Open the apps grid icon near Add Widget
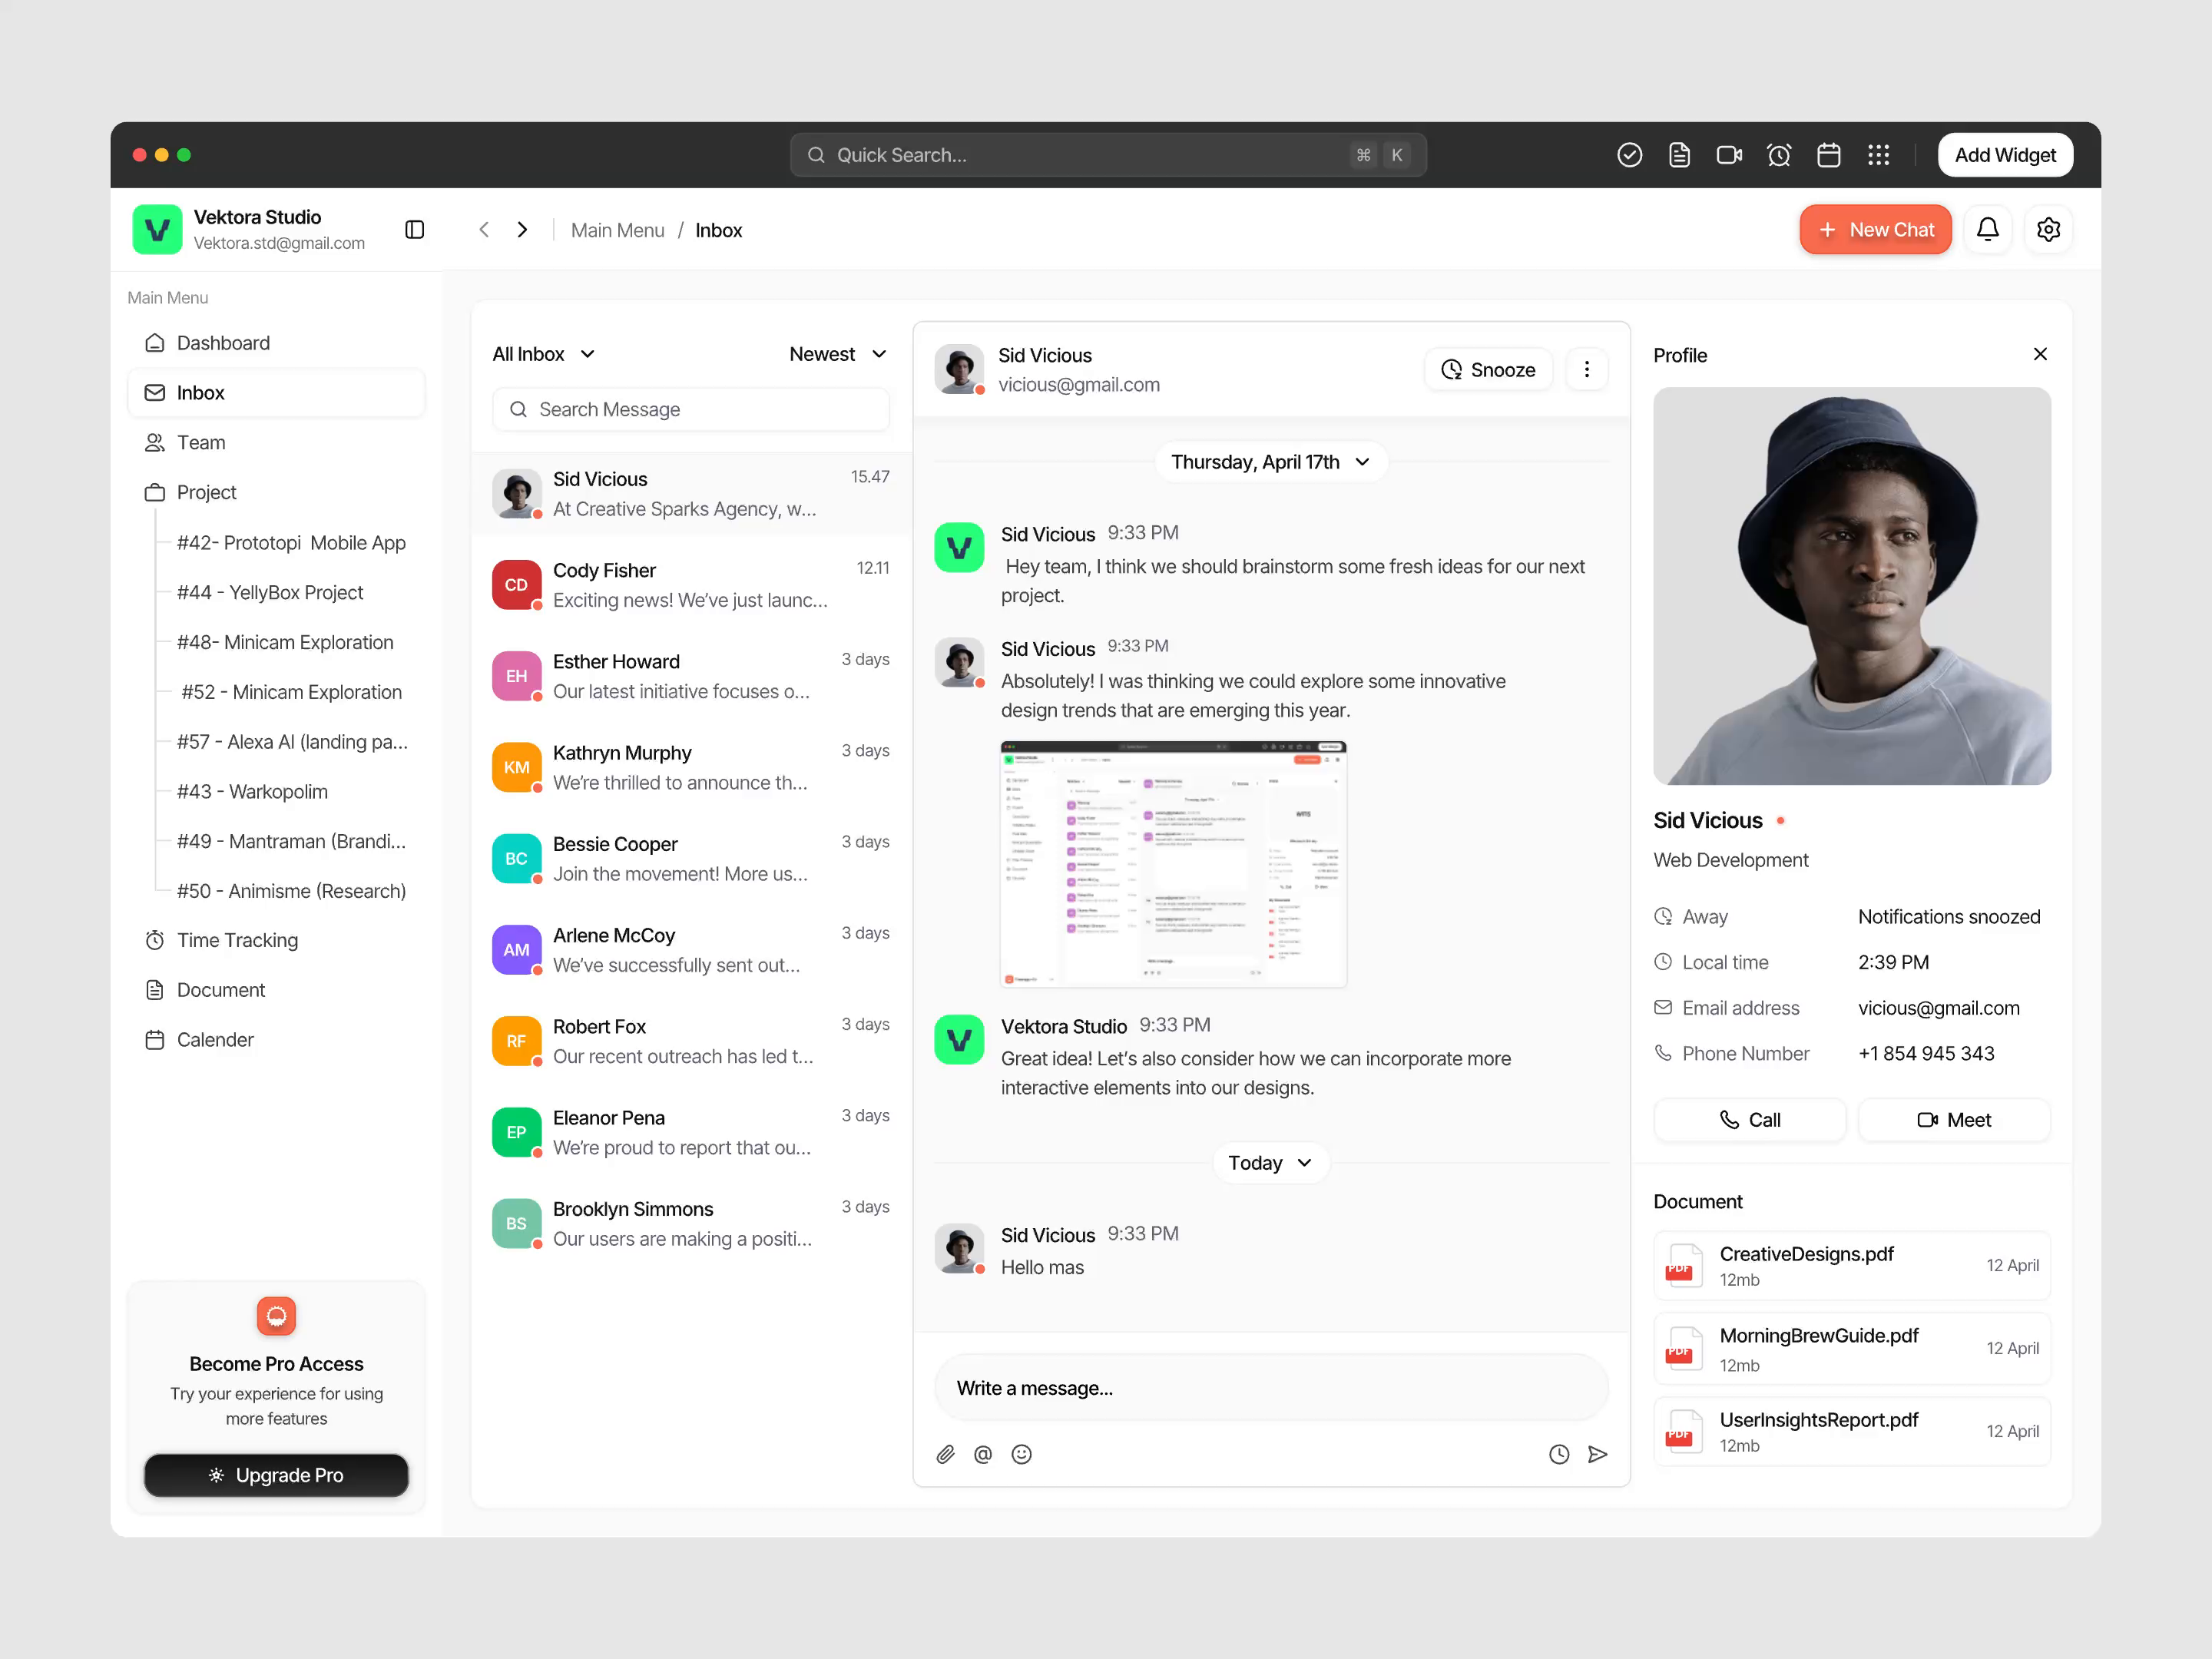Screen dimensions: 2212x1659 (1879, 155)
